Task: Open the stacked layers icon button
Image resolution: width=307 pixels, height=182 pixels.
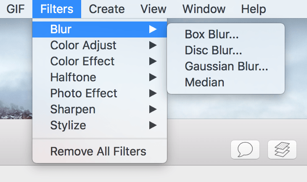Action: (x=282, y=150)
